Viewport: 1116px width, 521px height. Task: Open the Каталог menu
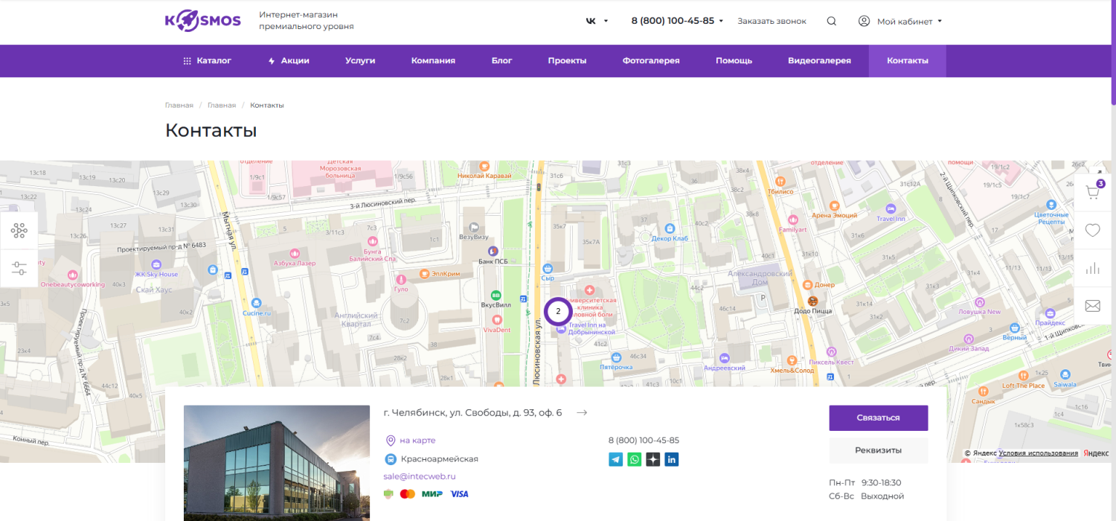[208, 61]
